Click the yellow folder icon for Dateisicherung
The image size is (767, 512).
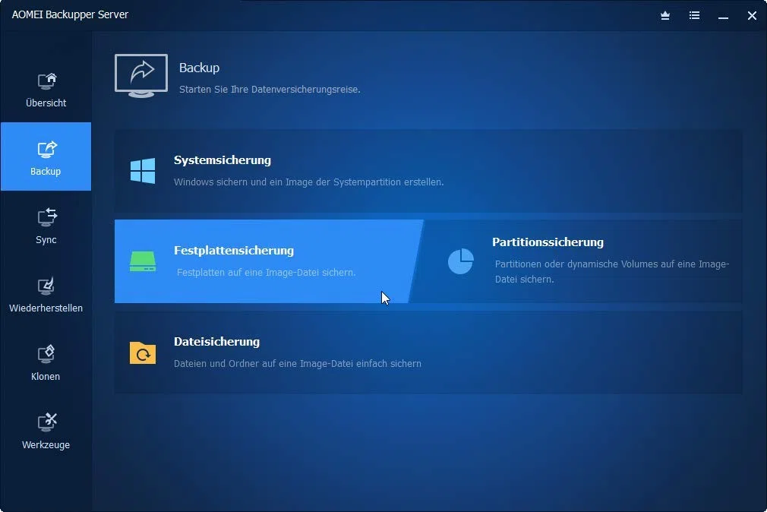[x=143, y=353]
